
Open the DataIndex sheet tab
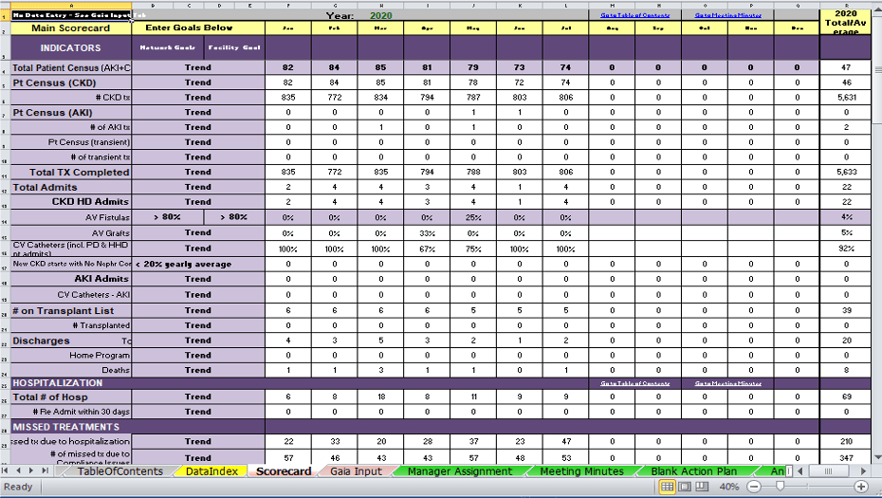pos(211,471)
